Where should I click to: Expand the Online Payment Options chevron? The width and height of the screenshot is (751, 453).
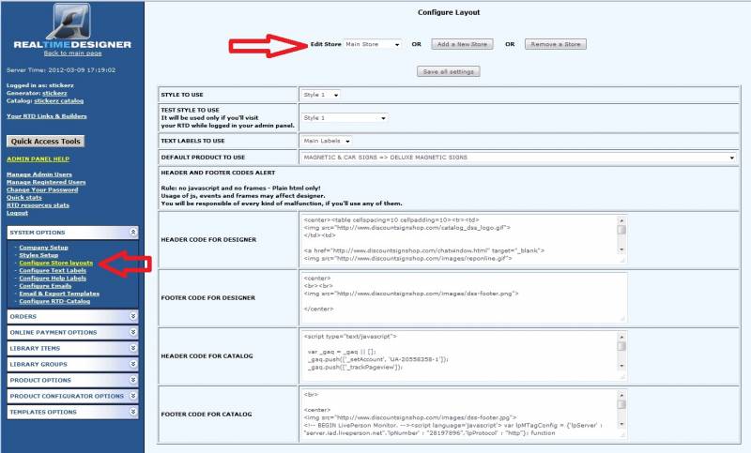tap(133, 332)
